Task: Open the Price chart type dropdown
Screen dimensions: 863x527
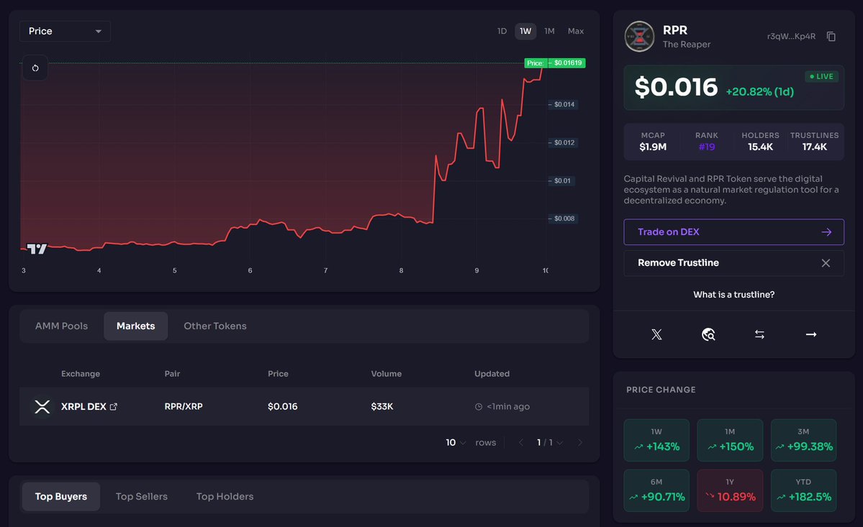Action: coord(65,32)
